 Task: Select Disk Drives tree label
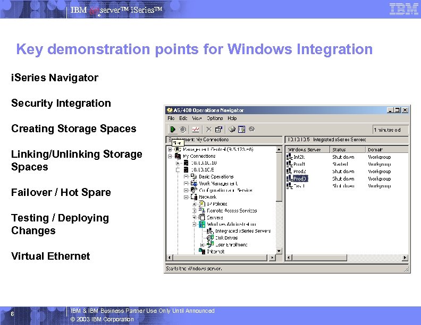(226, 237)
